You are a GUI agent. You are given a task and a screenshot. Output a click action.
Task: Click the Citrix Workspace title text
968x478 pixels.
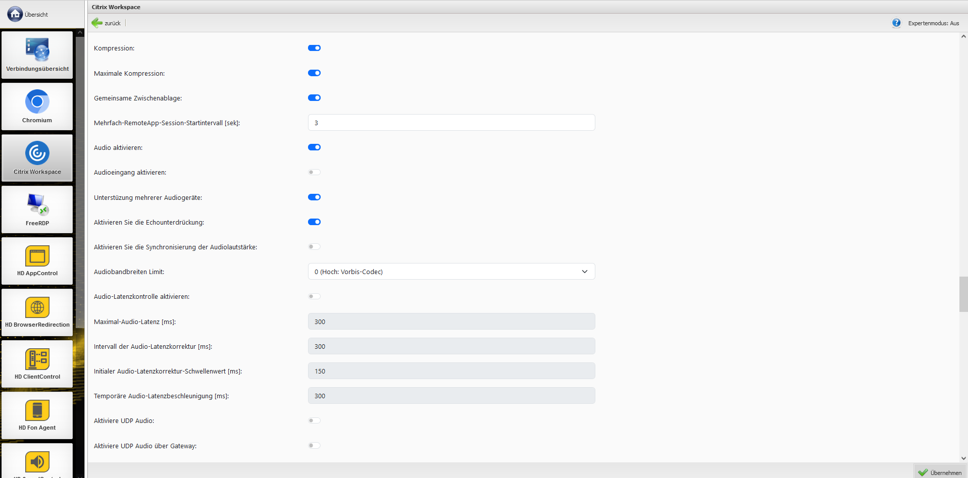coord(116,7)
